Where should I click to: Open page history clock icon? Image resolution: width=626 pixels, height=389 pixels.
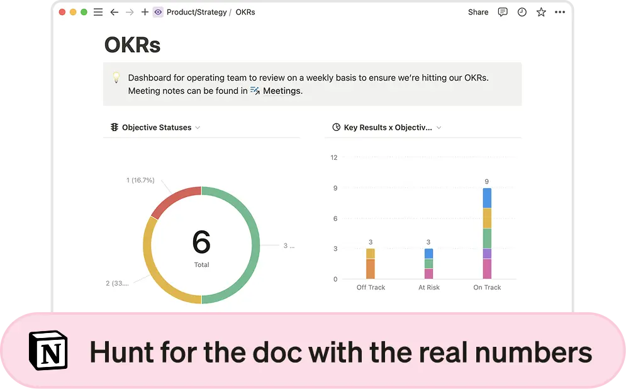coord(522,12)
